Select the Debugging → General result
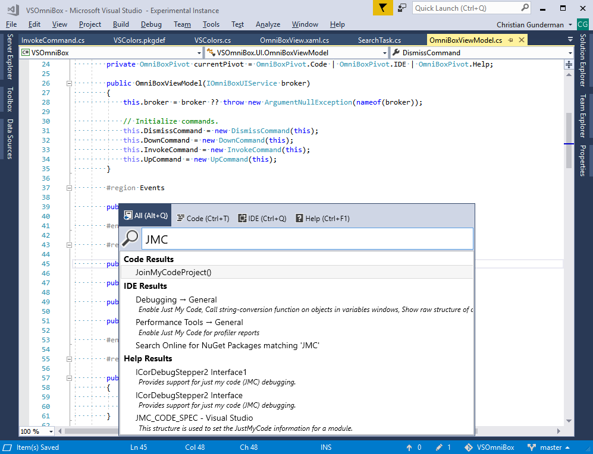The image size is (593, 454). click(297, 304)
